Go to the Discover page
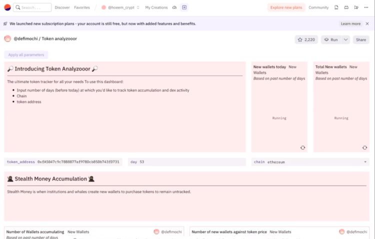Screen dimensions: 375x239 coord(62,7)
